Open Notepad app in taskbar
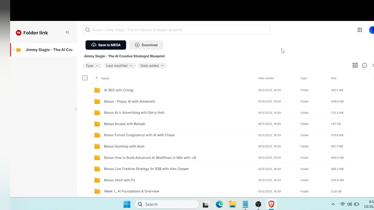Viewport: 374px width, 210px height. [245, 204]
